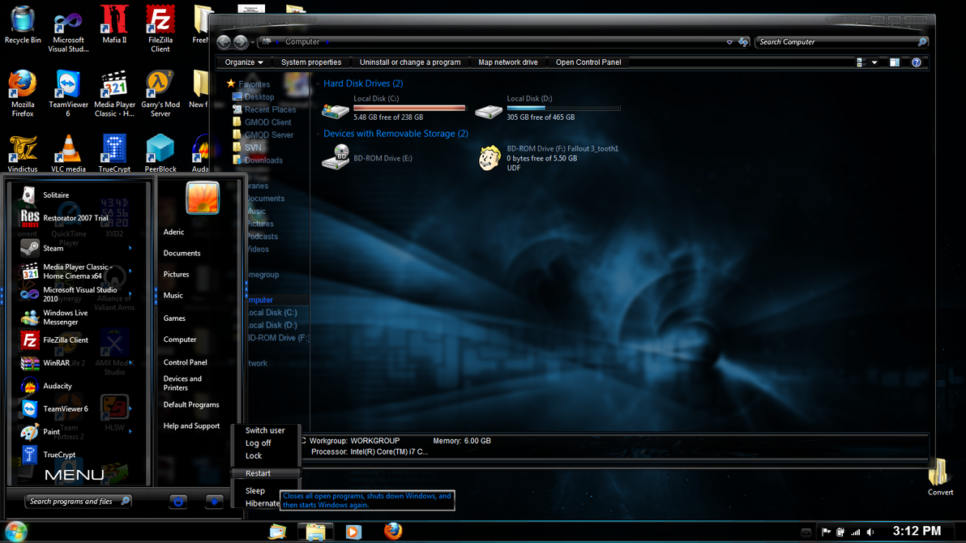Open the Organize dropdown menu
This screenshot has width=966, height=543.
(x=244, y=62)
